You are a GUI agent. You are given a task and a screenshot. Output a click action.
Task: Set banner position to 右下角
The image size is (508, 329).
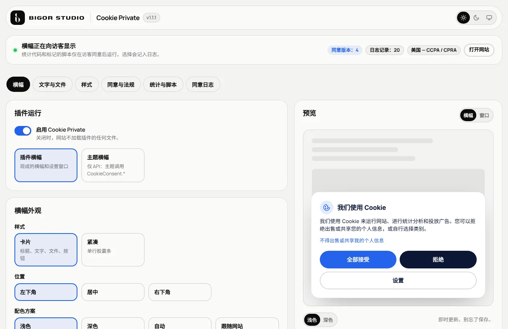click(180, 292)
